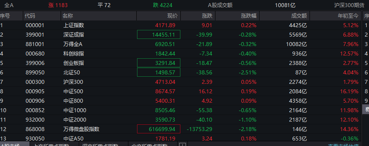Viewport: 369px width, 146px height.
Task: Click the change value -13753.29
Action: tap(200, 129)
